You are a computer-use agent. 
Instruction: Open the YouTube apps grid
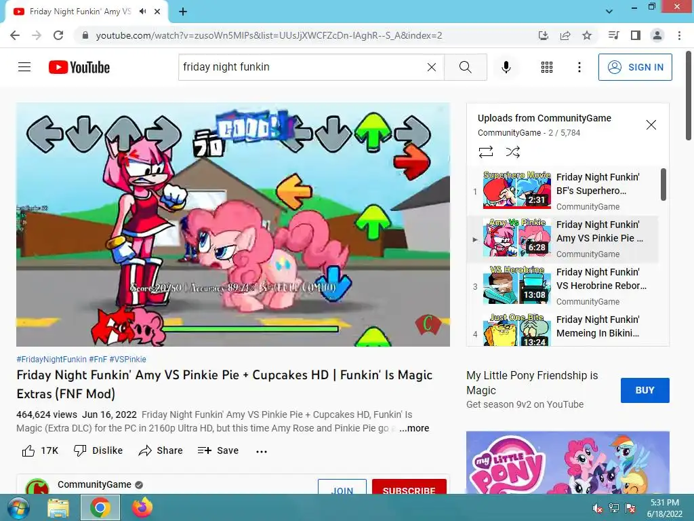(547, 67)
